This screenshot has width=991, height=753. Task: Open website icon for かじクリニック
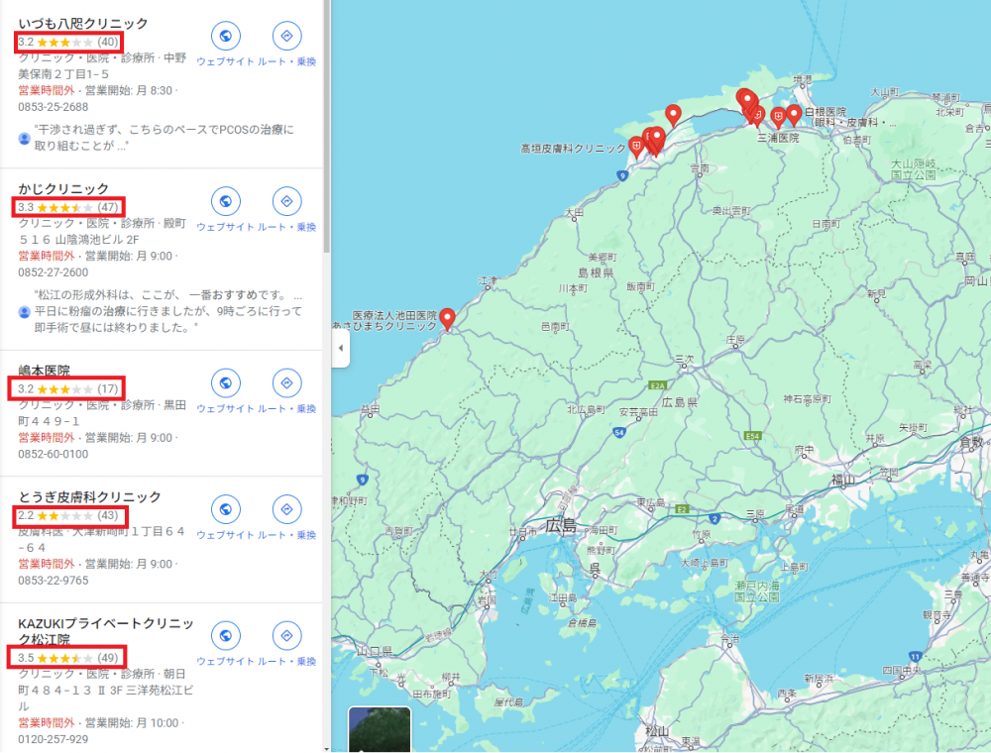pyautogui.click(x=226, y=201)
